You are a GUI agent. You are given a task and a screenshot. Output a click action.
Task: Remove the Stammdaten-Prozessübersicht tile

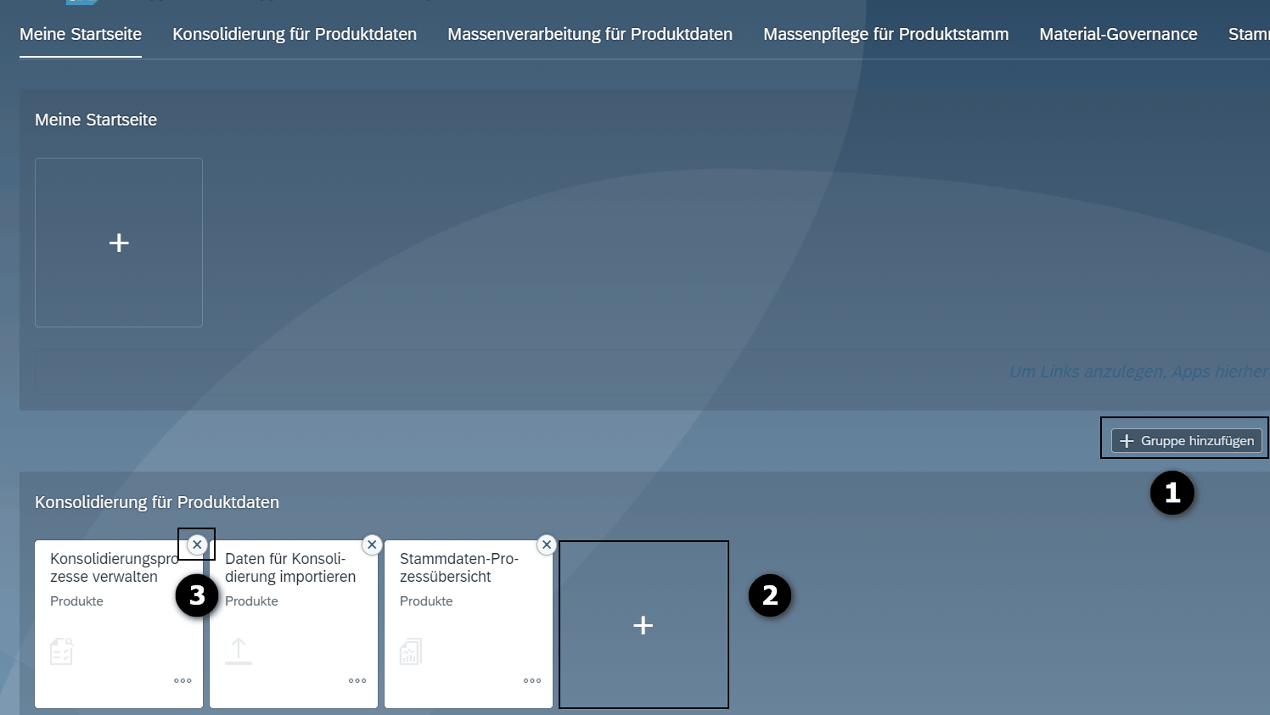tap(547, 545)
